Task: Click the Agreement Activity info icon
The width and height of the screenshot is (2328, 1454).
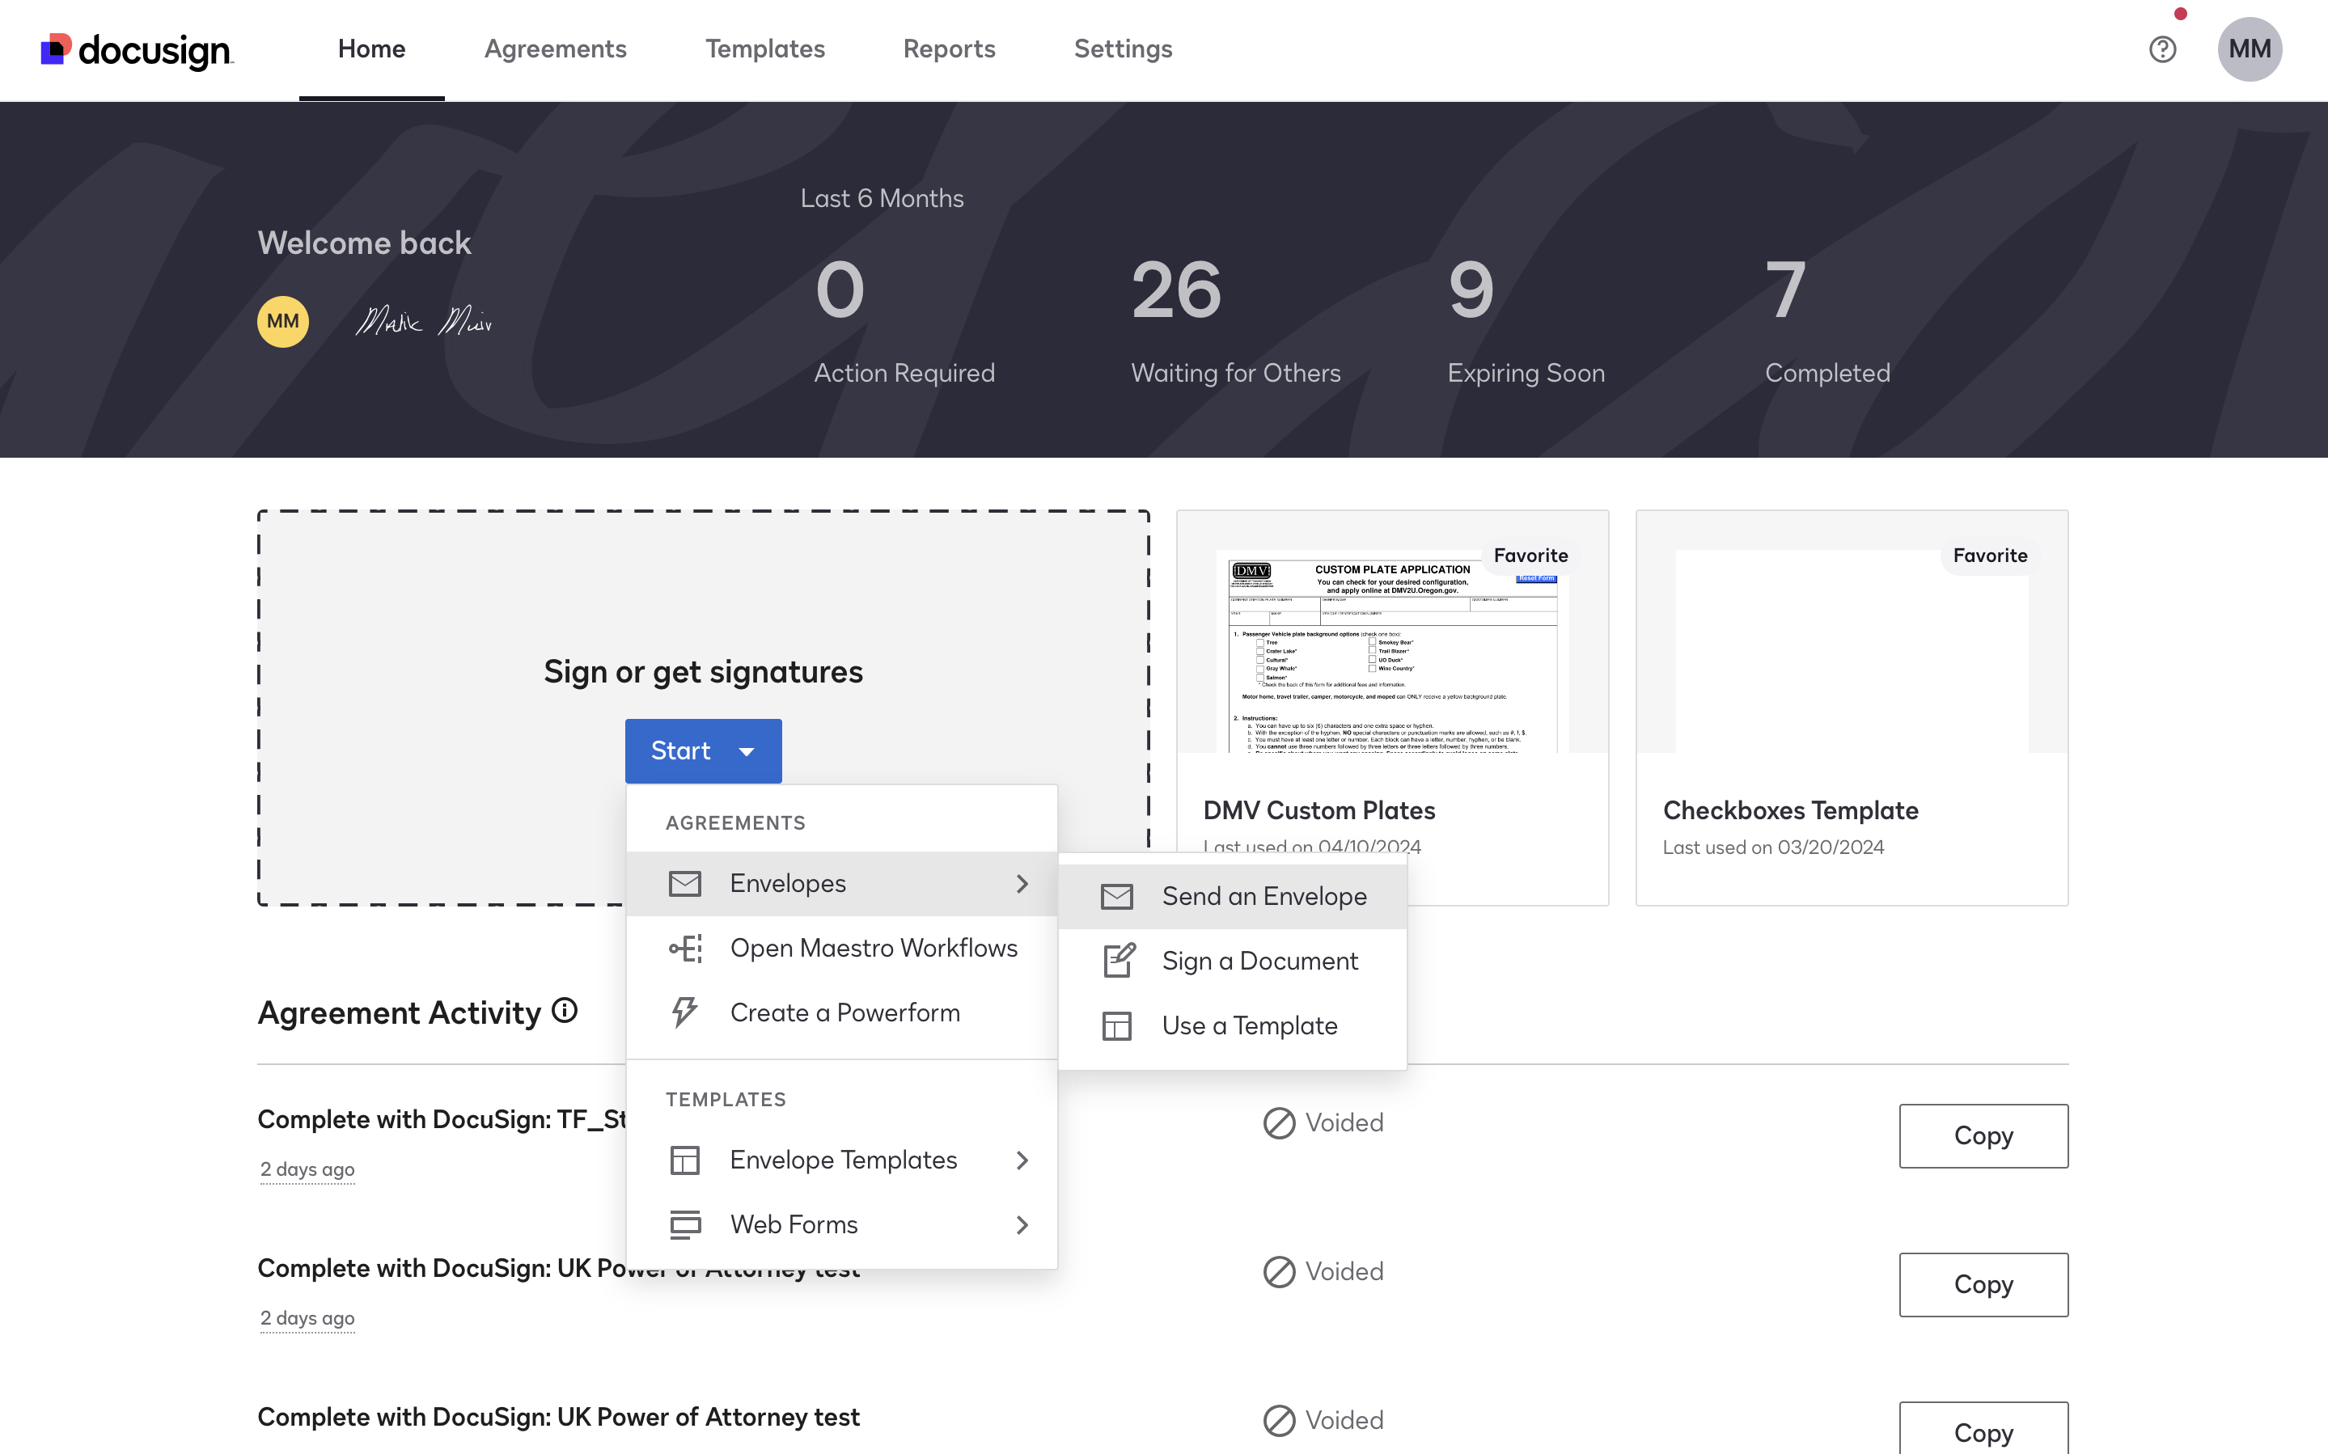Action: pyautogui.click(x=565, y=1011)
